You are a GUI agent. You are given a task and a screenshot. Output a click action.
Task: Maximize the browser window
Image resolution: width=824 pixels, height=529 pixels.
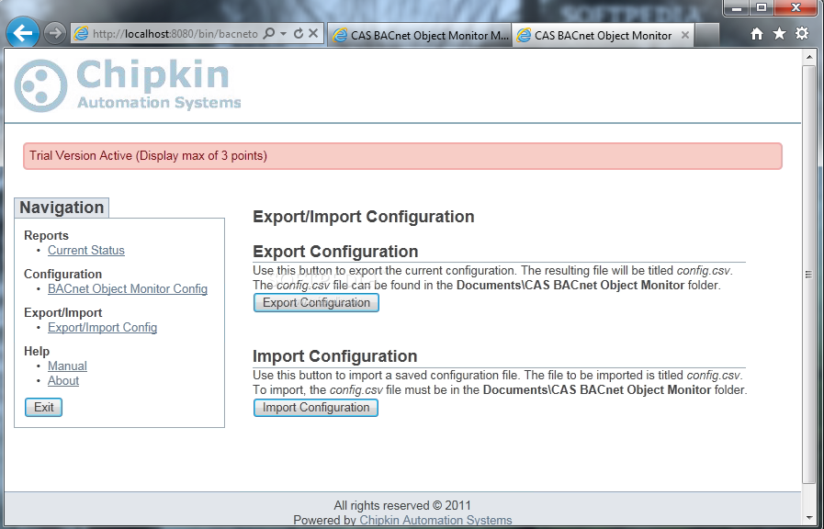tap(762, 8)
